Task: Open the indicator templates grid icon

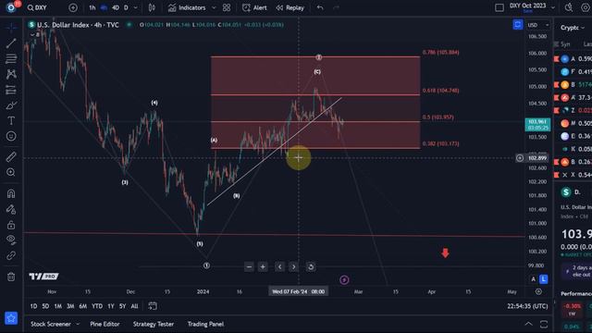Action: 227,7
